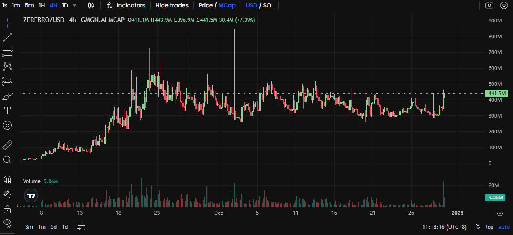Viewport: 513px width, 235px height.
Task: Select the trend line drawing tool
Action: 7,37
